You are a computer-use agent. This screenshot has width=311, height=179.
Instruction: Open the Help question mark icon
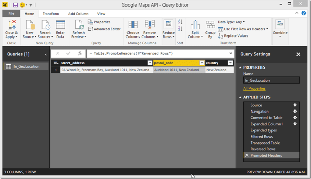[x=303, y=13]
